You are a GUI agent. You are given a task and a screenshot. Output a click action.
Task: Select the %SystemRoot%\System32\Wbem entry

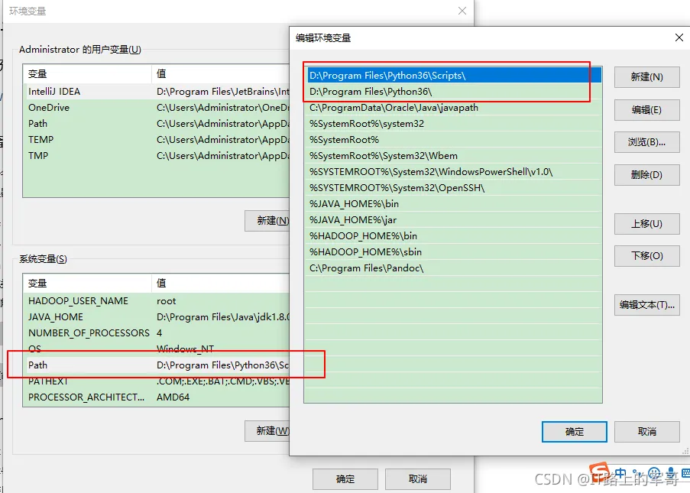pyautogui.click(x=453, y=156)
